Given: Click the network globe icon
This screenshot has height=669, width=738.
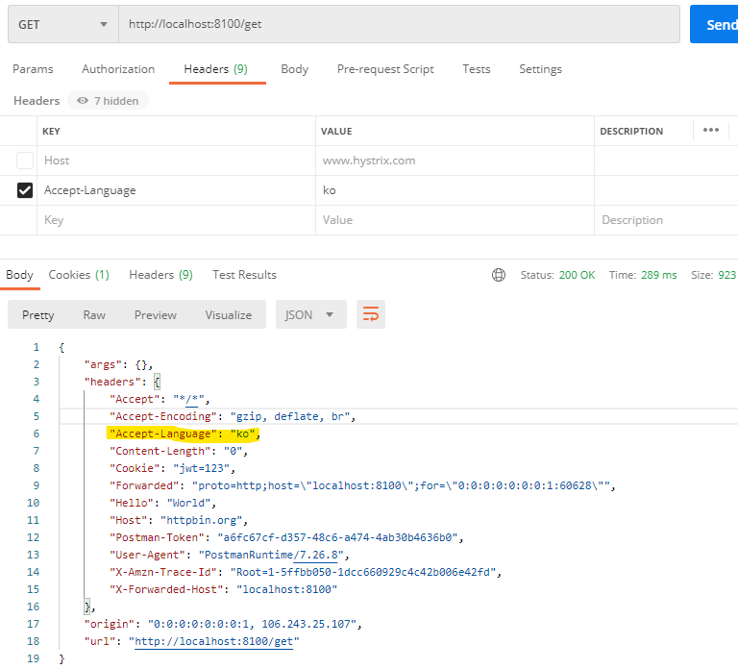Looking at the screenshot, I should pyautogui.click(x=499, y=275).
